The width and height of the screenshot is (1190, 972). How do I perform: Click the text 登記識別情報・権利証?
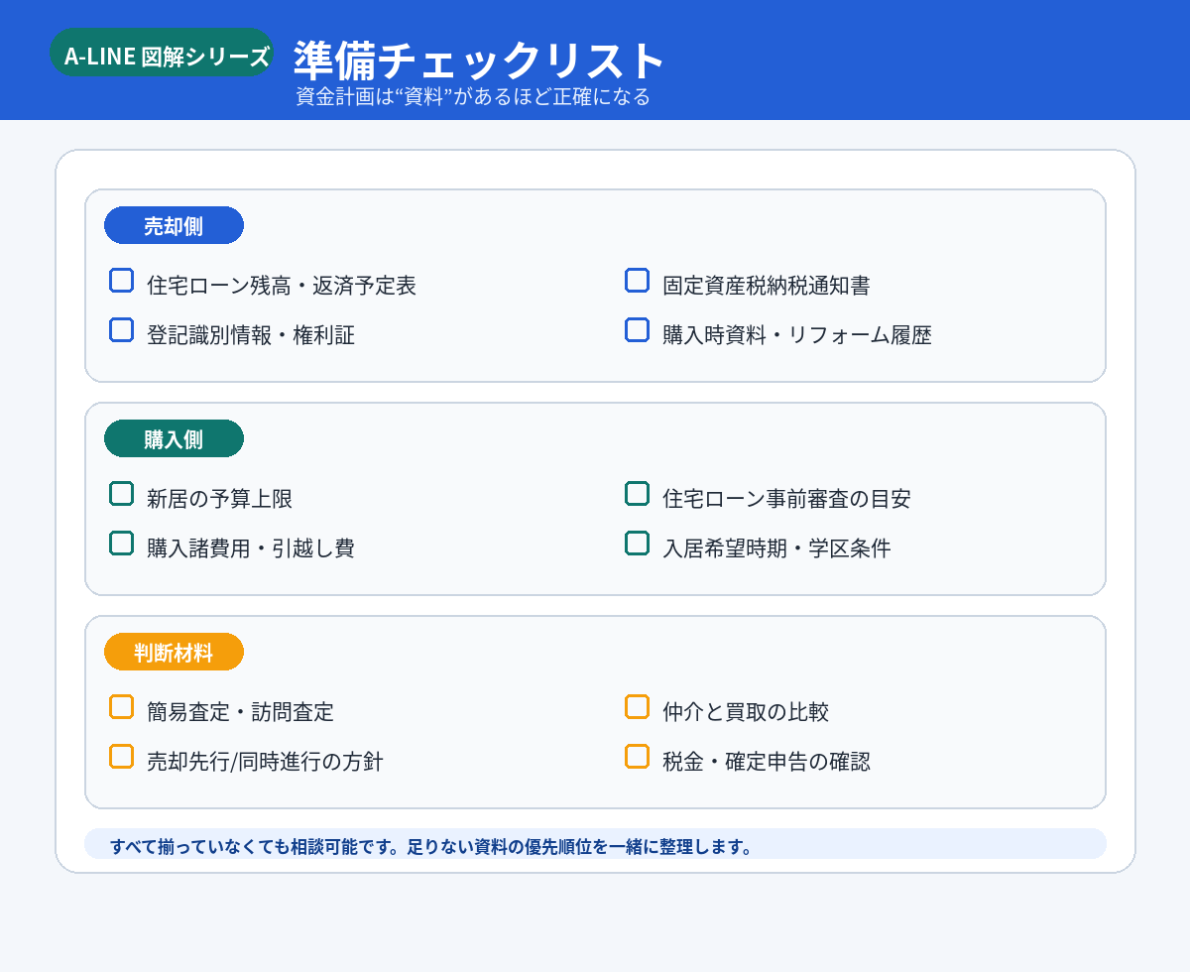tap(251, 335)
